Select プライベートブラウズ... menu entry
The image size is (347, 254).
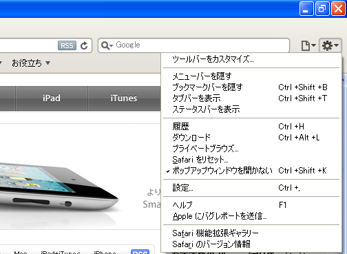251,148
